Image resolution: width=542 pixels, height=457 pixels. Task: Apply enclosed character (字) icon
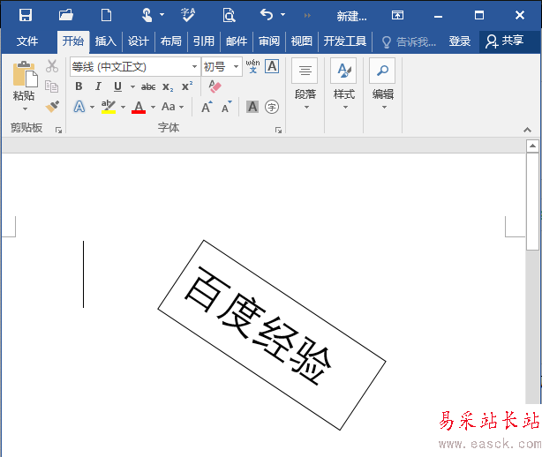[272, 107]
